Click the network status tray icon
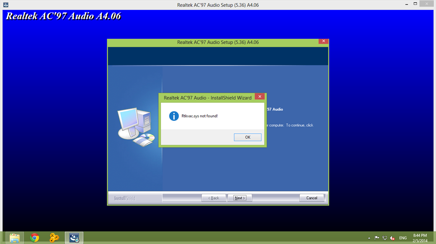This screenshot has width=436, height=244. [x=384, y=238]
